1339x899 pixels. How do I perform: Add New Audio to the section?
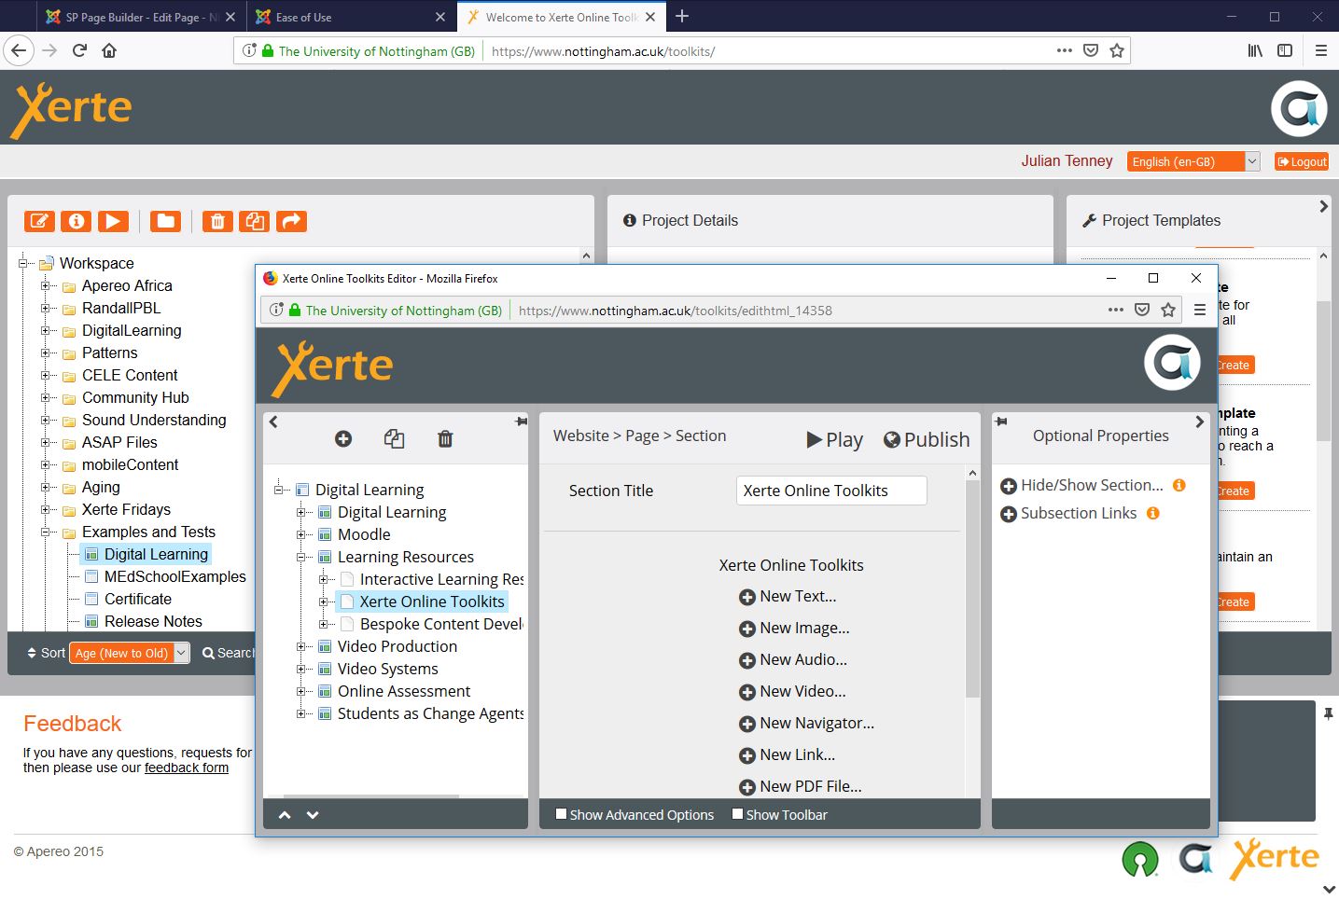(793, 659)
